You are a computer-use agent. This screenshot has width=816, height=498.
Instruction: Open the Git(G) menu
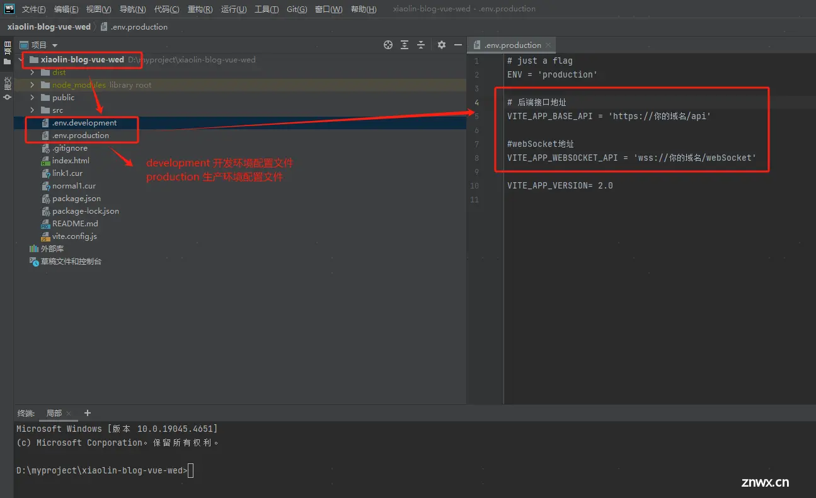pos(297,9)
